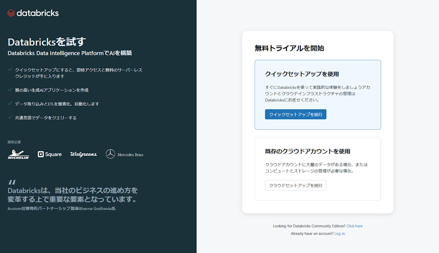
Task: Click checkmark next to 質の高い生成AIアプリケーション
Action: [x=10, y=89]
